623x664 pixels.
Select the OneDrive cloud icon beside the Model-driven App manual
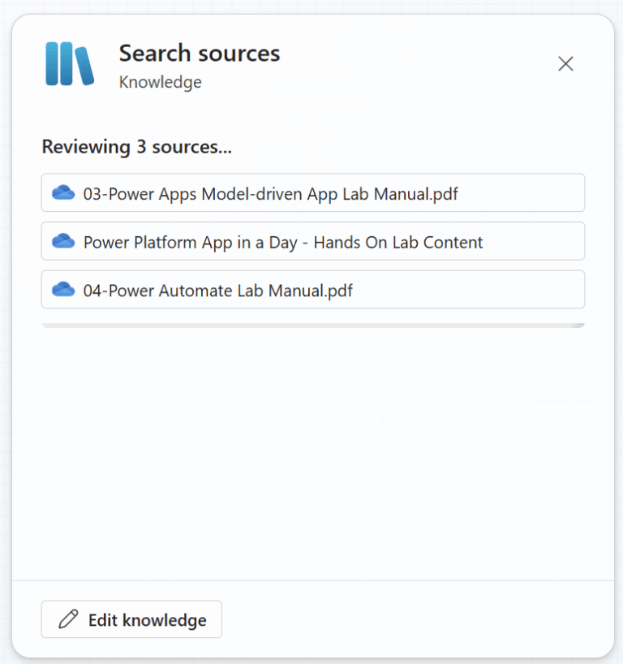(64, 193)
